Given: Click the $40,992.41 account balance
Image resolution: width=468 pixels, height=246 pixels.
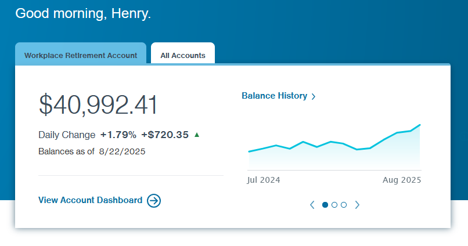Looking at the screenshot, I should (x=98, y=105).
